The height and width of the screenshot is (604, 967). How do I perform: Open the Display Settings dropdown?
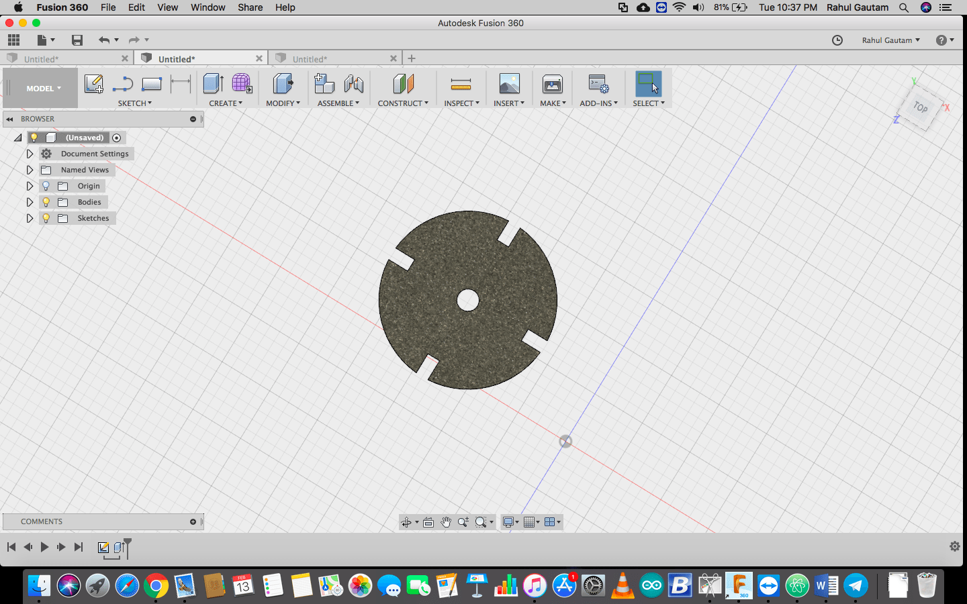[511, 522]
